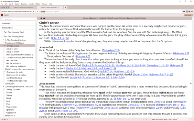Select Introduction in the sidebar
This screenshot has width=194, height=121.
pyautogui.click(x=7, y=28)
